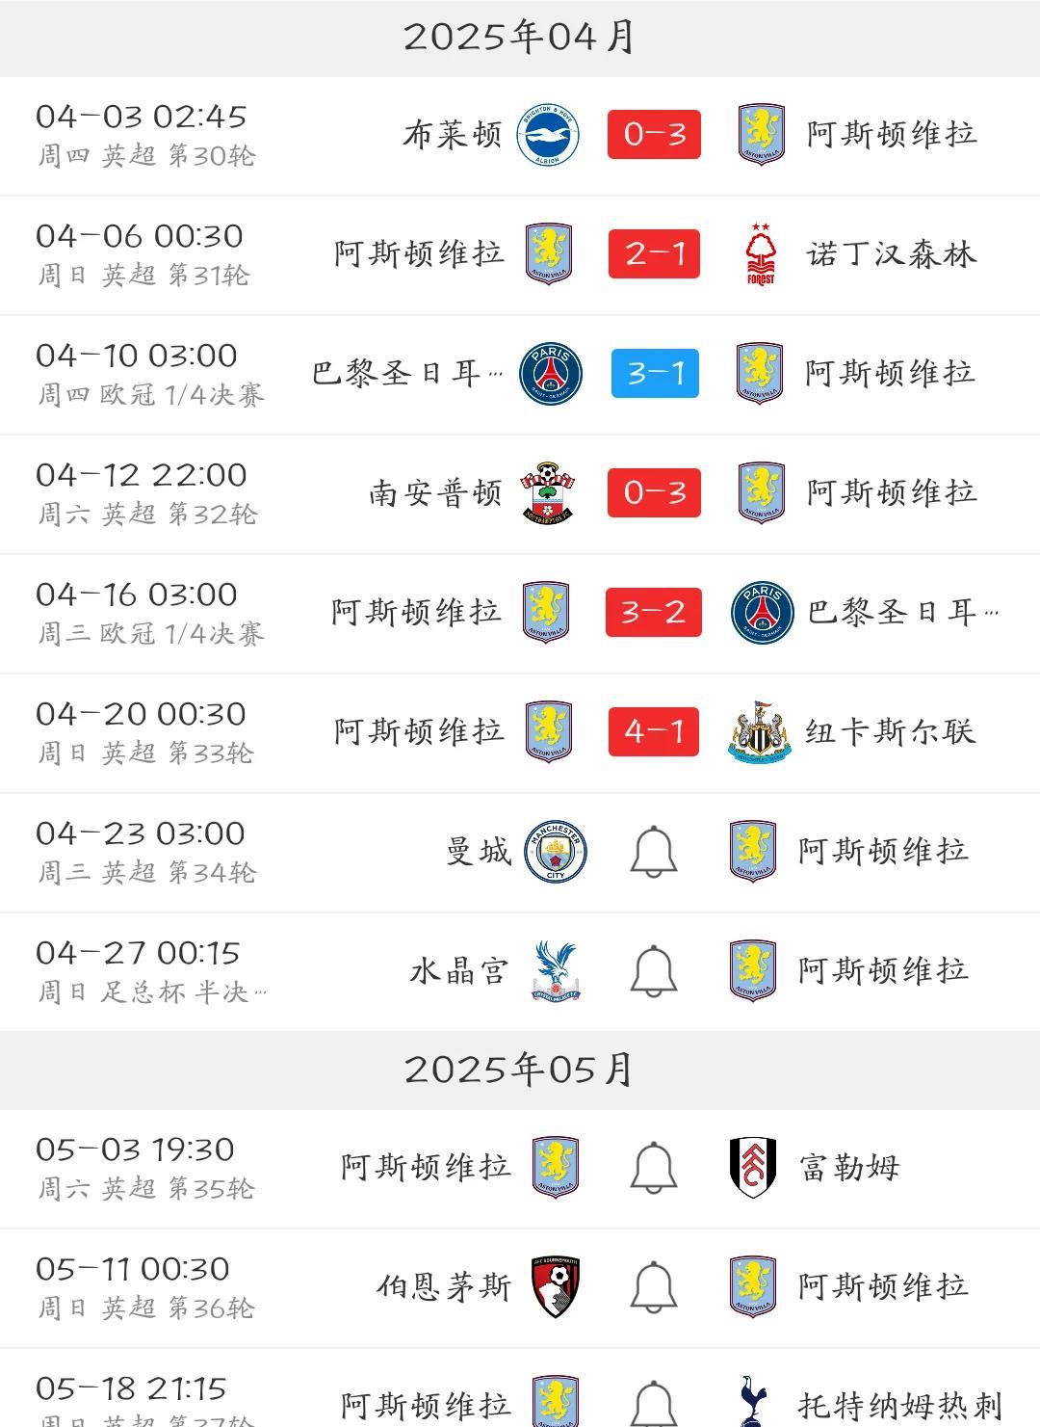Click the Manchester City club crest

(x=556, y=852)
